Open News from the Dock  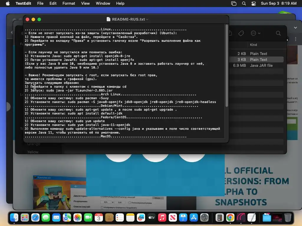[x=173, y=217]
